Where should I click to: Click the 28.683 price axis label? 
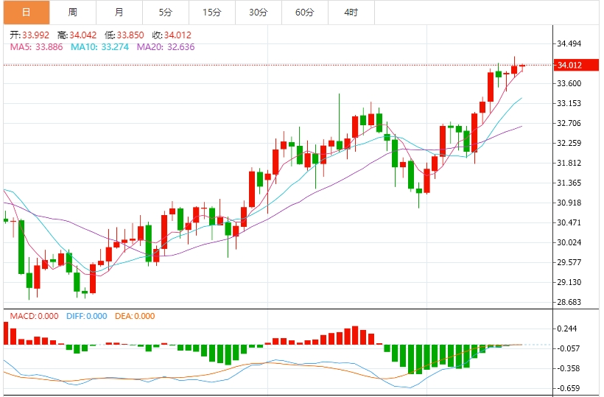[x=569, y=302]
